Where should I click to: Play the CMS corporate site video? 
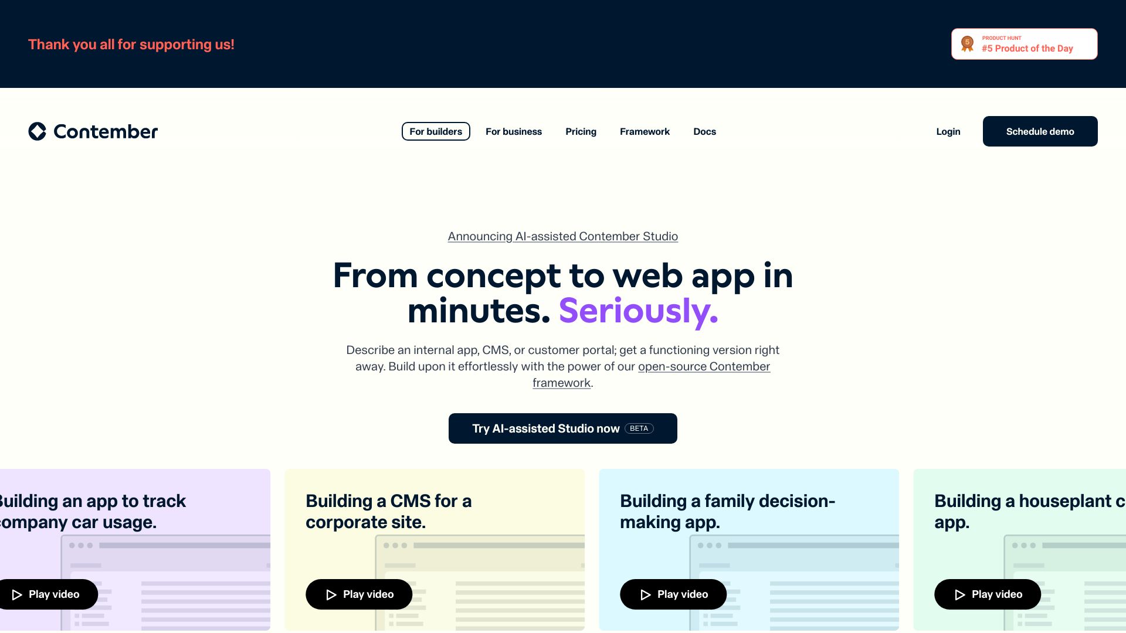358,594
